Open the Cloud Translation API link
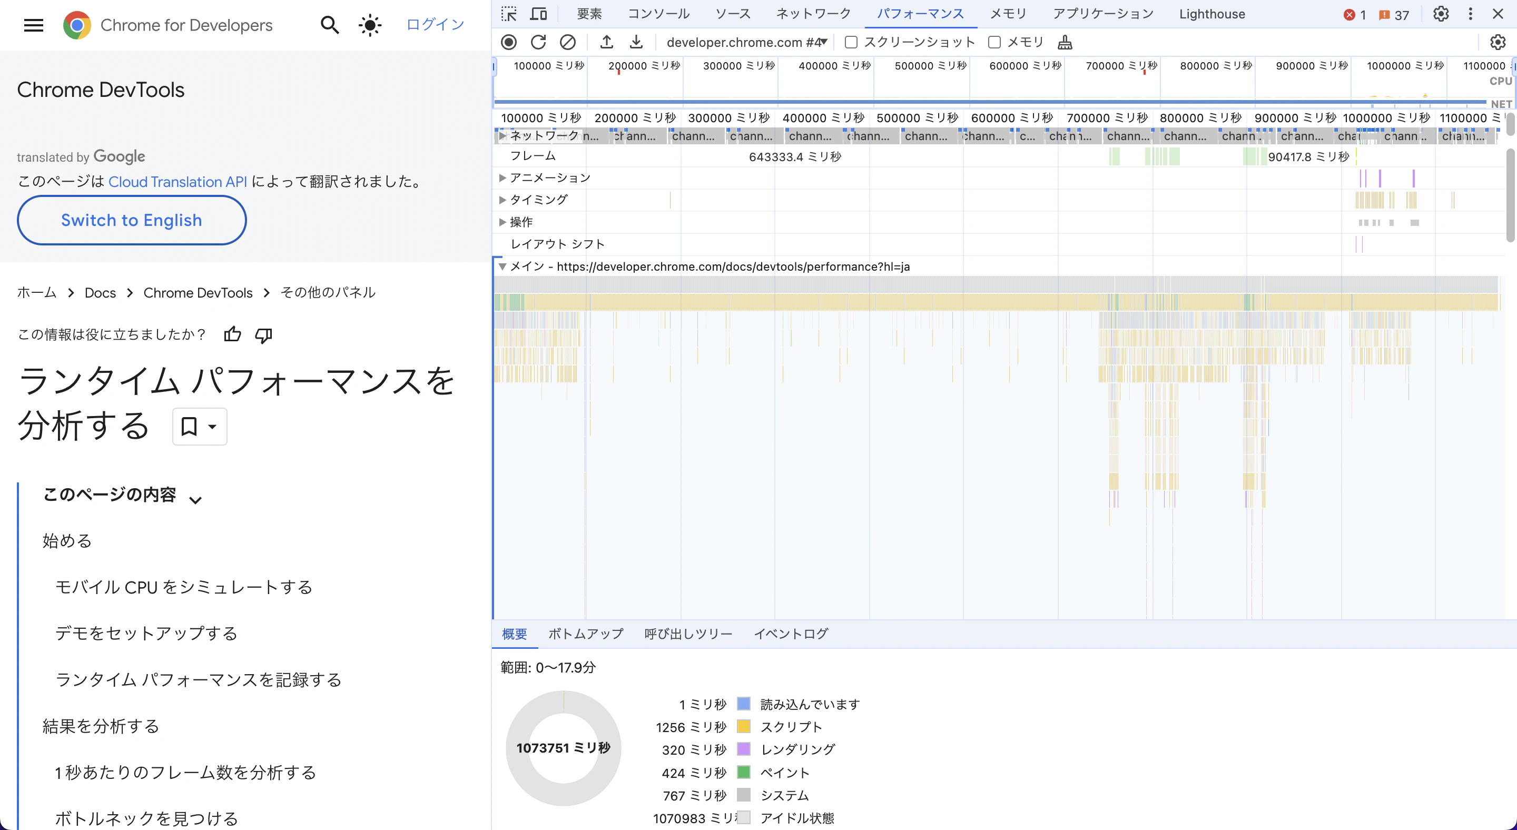The width and height of the screenshot is (1517, 830). tap(178, 182)
